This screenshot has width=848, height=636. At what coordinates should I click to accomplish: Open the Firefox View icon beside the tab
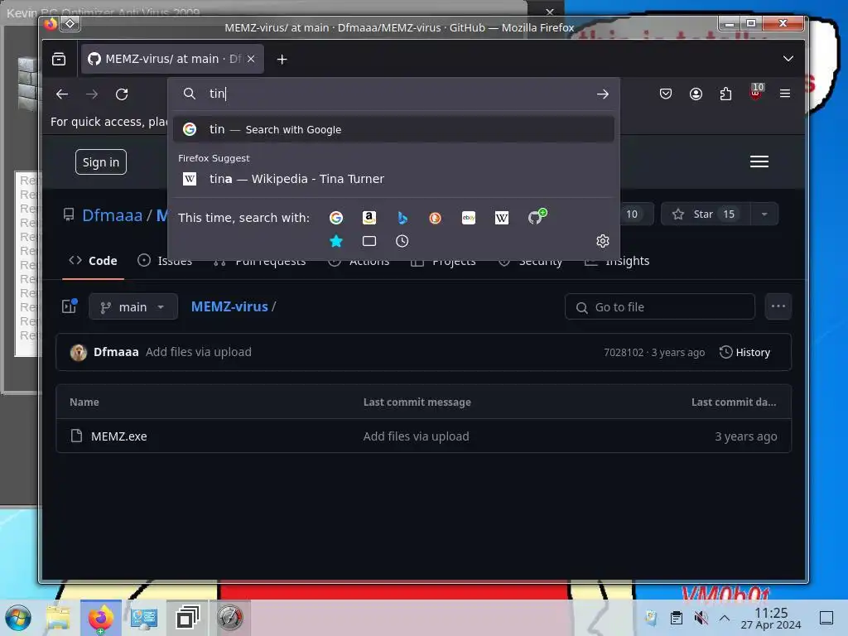pyautogui.click(x=59, y=59)
